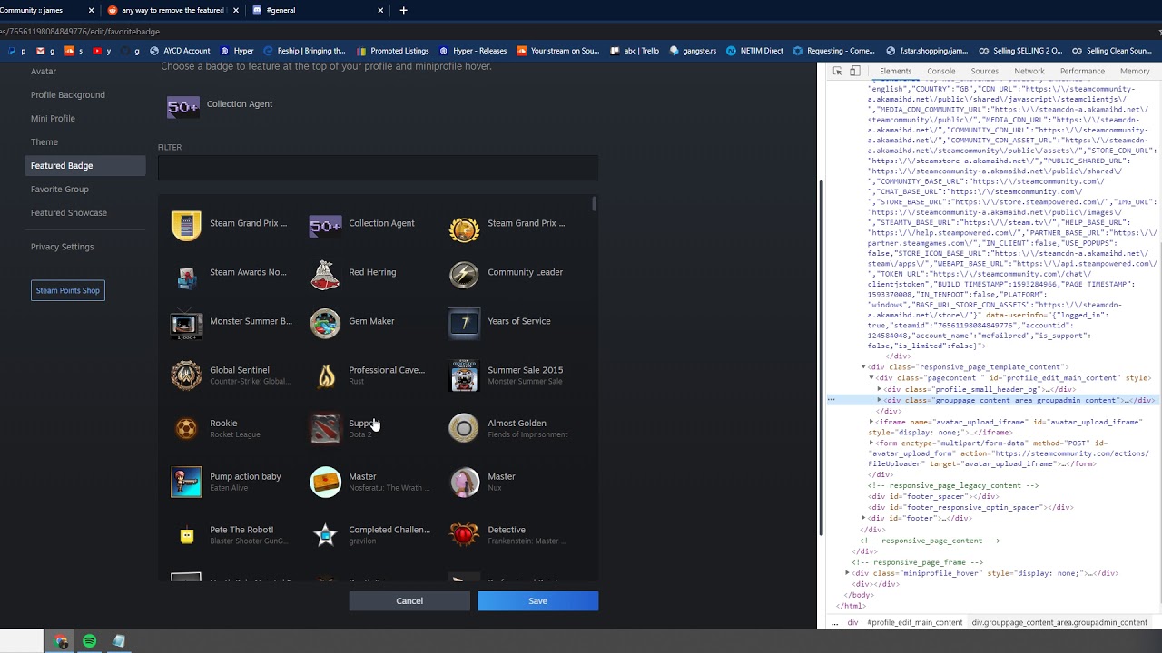The image size is (1162, 653).
Task: Open the Favorite Group section
Action: 60,189
